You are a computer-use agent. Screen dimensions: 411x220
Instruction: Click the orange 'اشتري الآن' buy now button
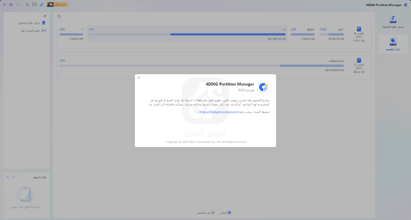[57, 4]
